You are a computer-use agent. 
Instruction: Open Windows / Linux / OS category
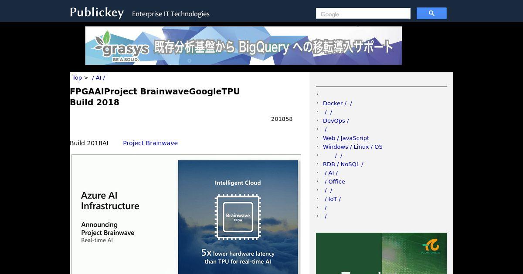(353, 147)
